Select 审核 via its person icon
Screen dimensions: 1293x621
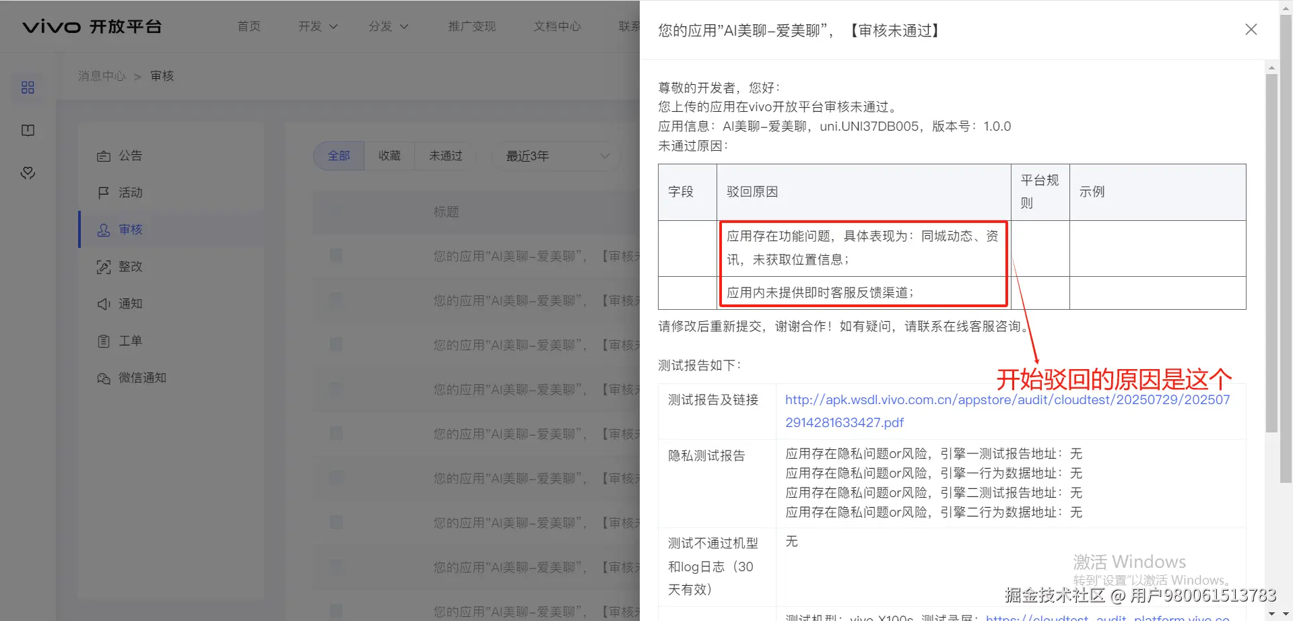(x=104, y=230)
